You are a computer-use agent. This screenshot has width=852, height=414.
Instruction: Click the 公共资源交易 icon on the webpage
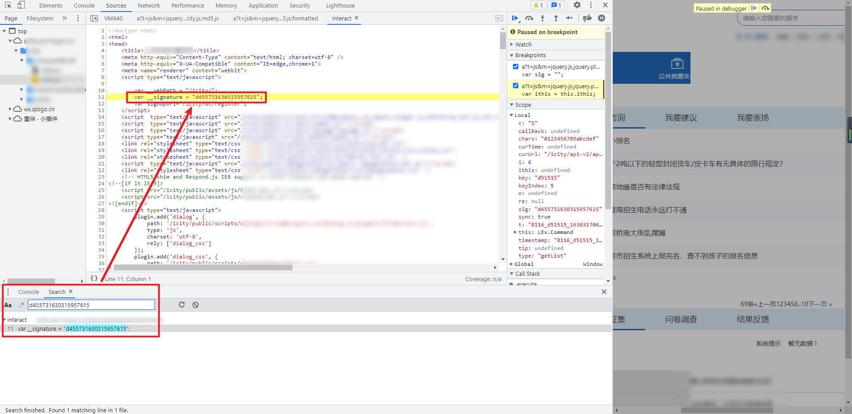677,63
